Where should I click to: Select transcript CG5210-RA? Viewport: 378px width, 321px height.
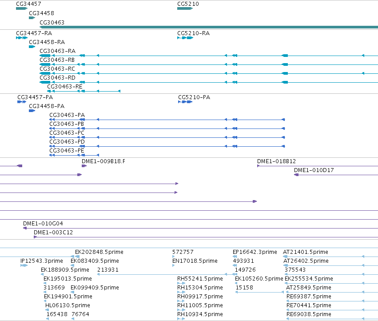pyautogui.click(x=185, y=38)
